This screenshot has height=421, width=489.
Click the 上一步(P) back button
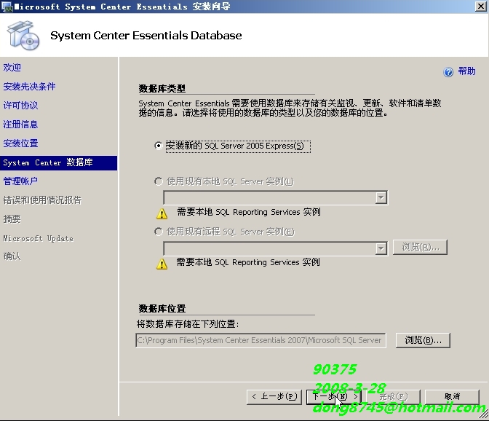(x=274, y=397)
